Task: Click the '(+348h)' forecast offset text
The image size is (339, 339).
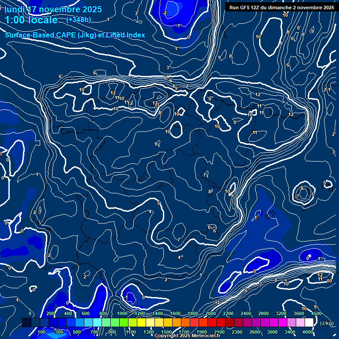Action: pos(79,20)
